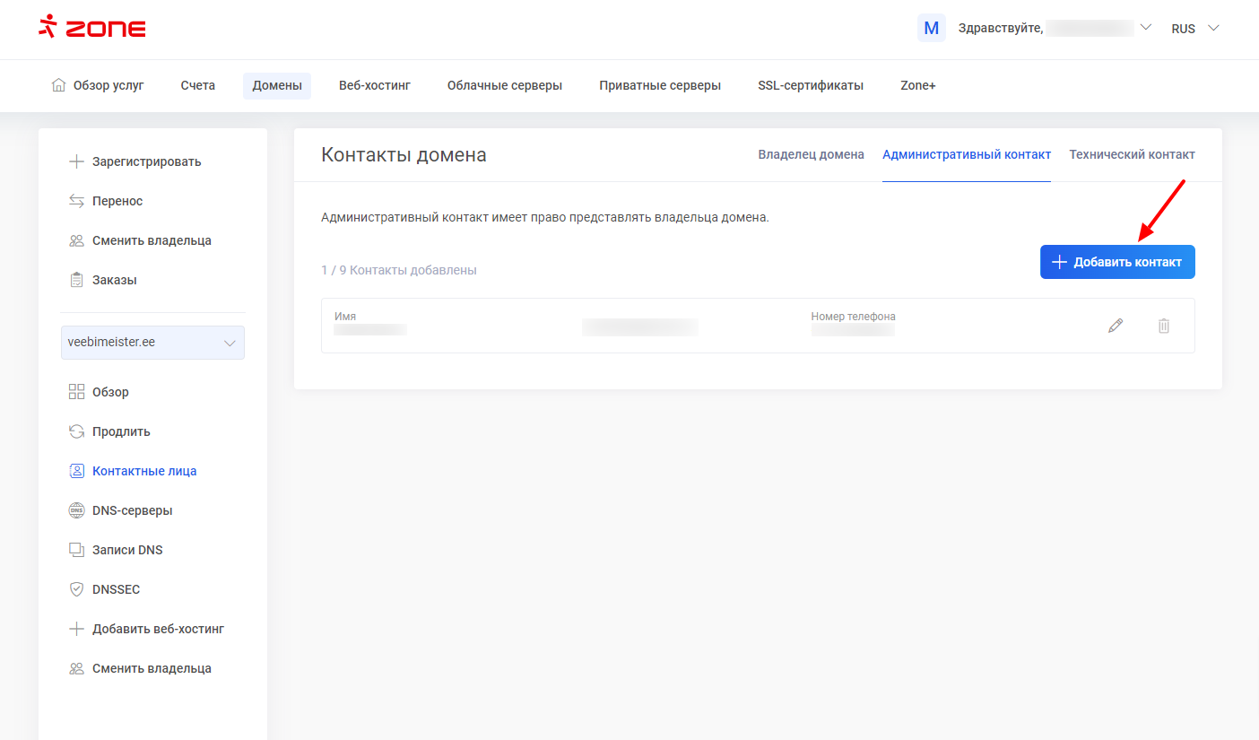Switch to Владелец домена tab
1259x740 pixels.
pyautogui.click(x=811, y=154)
